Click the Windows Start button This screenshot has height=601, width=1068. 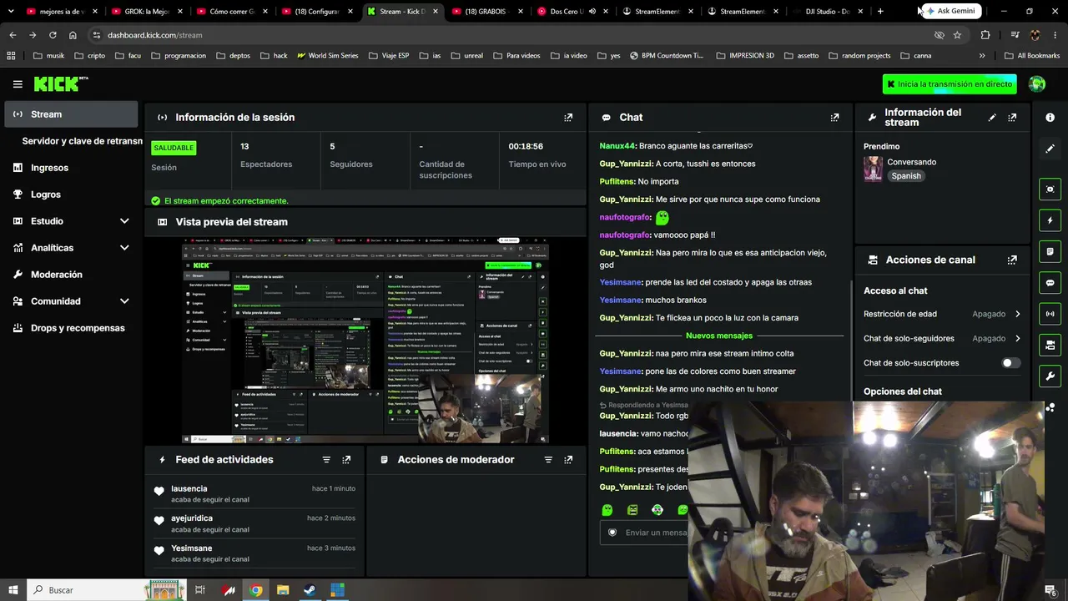(13, 590)
